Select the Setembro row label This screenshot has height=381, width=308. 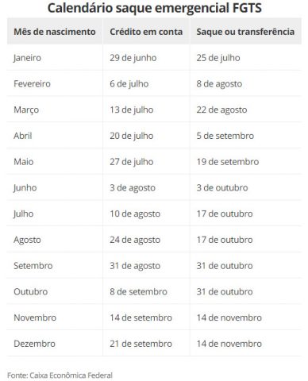(x=33, y=266)
